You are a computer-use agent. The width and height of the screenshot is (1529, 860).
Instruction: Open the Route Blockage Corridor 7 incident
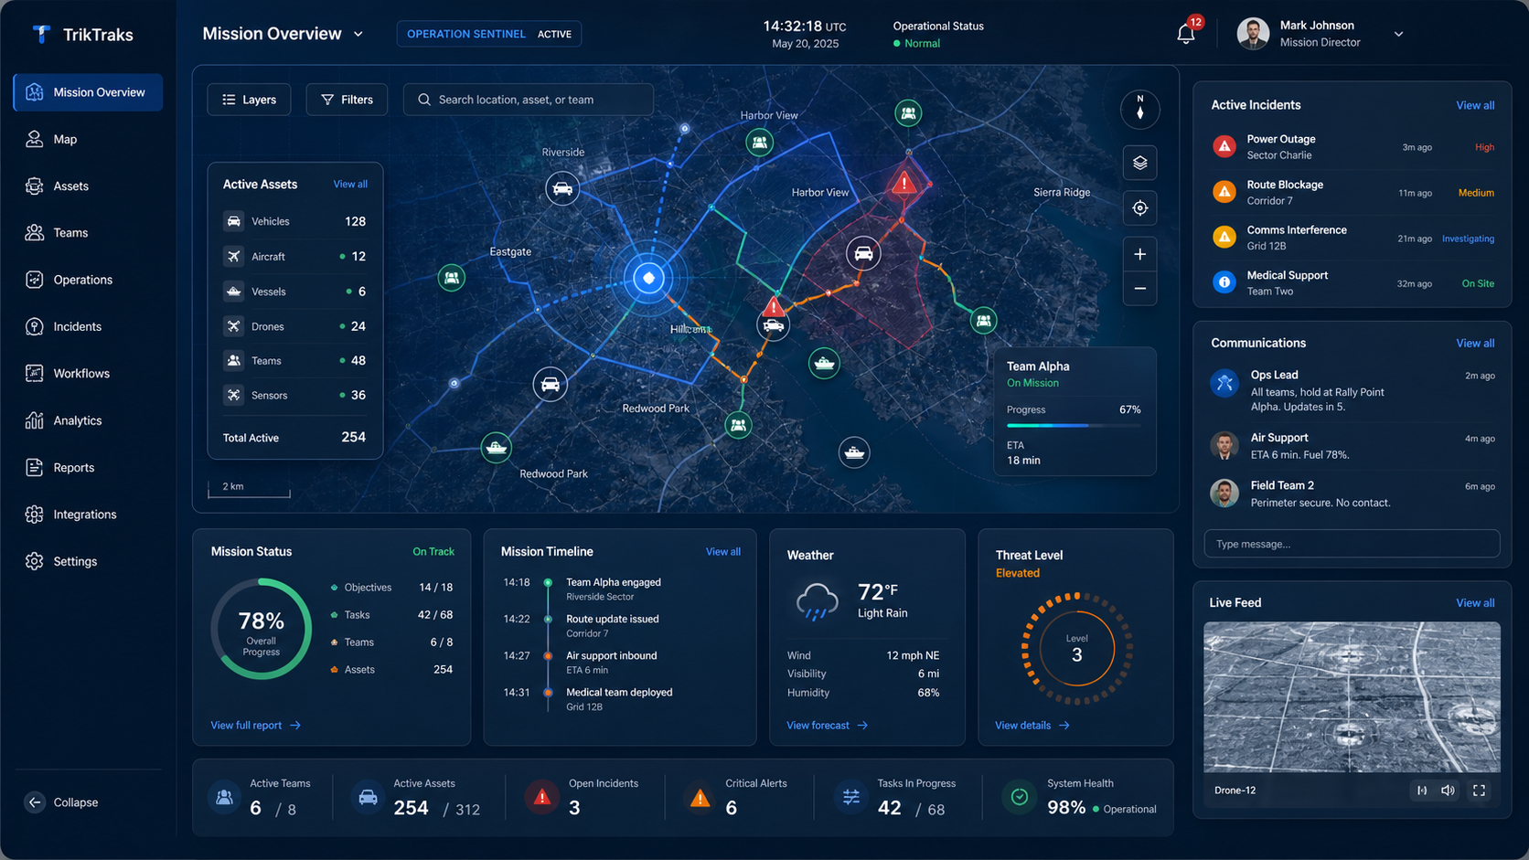(1352, 192)
